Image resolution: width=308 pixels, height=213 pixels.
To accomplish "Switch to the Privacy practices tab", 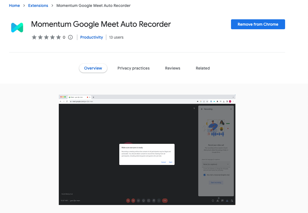I will coord(134,68).
